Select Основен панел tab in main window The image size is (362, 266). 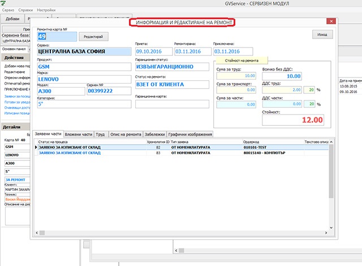[x=14, y=49]
